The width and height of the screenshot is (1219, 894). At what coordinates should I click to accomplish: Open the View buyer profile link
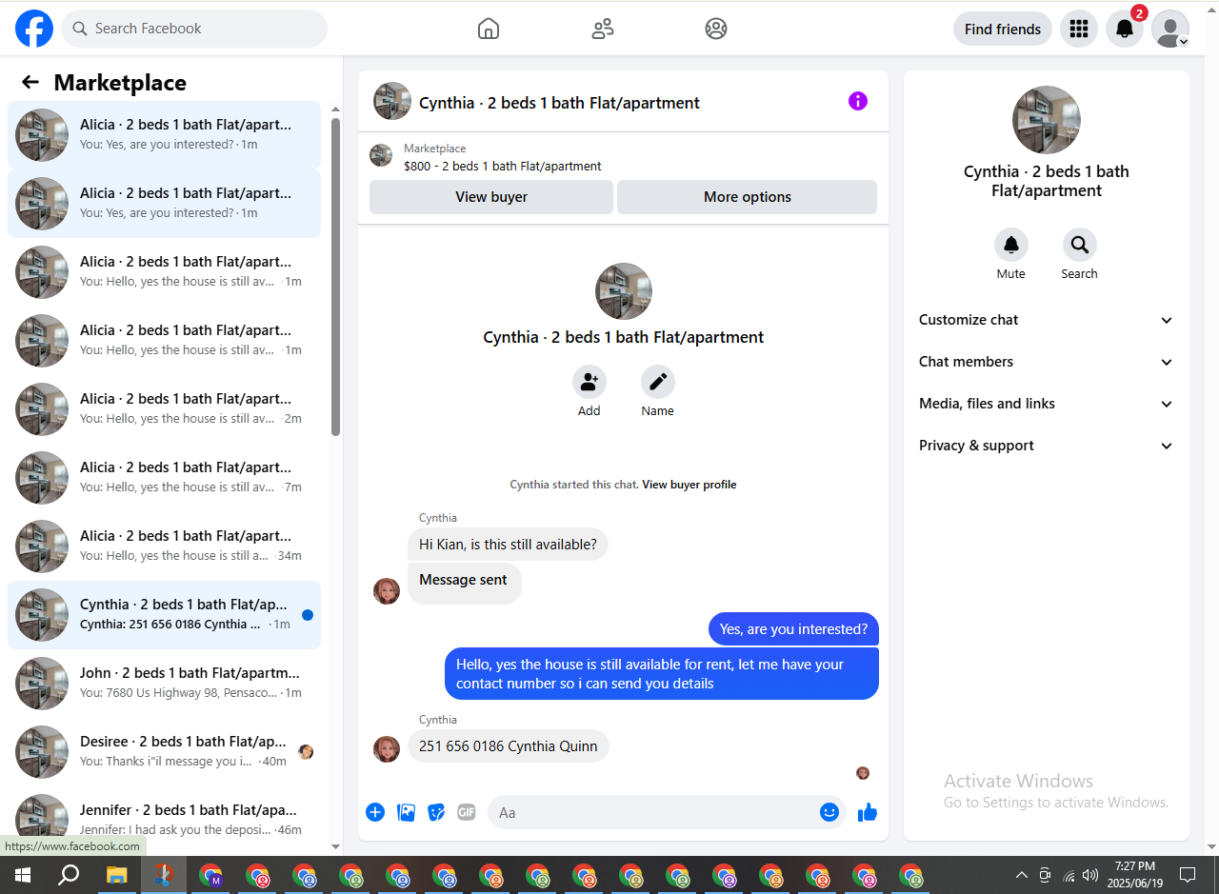pyautogui.click(x=689, y=485)
